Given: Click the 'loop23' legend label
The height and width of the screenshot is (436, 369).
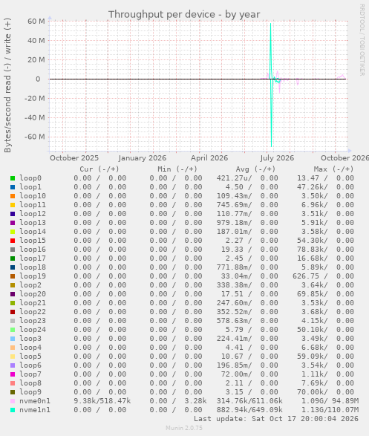Looking at the screenshot, I should pos(33,320).
